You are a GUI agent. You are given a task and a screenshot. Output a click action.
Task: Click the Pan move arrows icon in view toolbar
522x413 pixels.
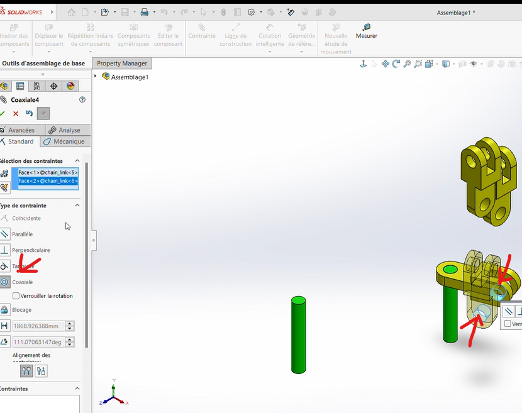385,64
